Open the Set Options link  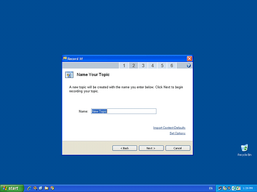177,133
